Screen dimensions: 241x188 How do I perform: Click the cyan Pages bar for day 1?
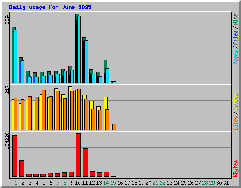[16, 56]
